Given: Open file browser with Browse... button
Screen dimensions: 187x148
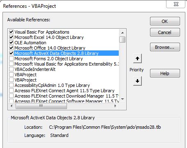Looking at the screenshot, I should (165, 47).
